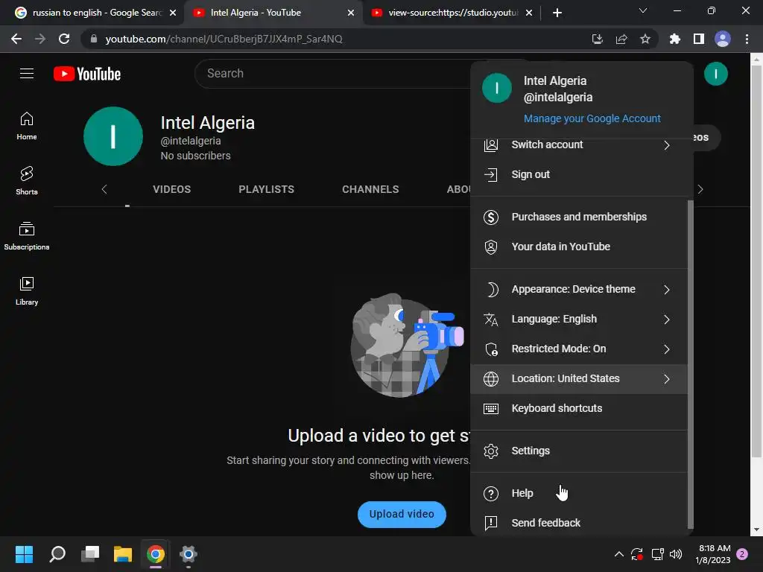763x572 pixels.
Task: Switch to view-source studio.youtube tab
Action: [452, 13]
